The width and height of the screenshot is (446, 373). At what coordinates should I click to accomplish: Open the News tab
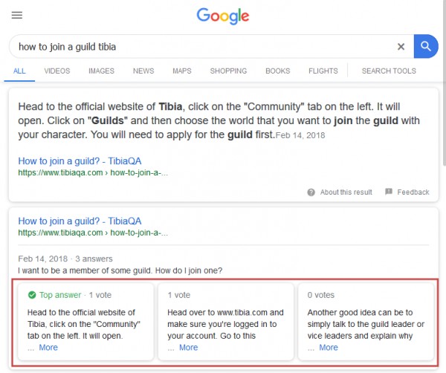click(x=143, y=71)
